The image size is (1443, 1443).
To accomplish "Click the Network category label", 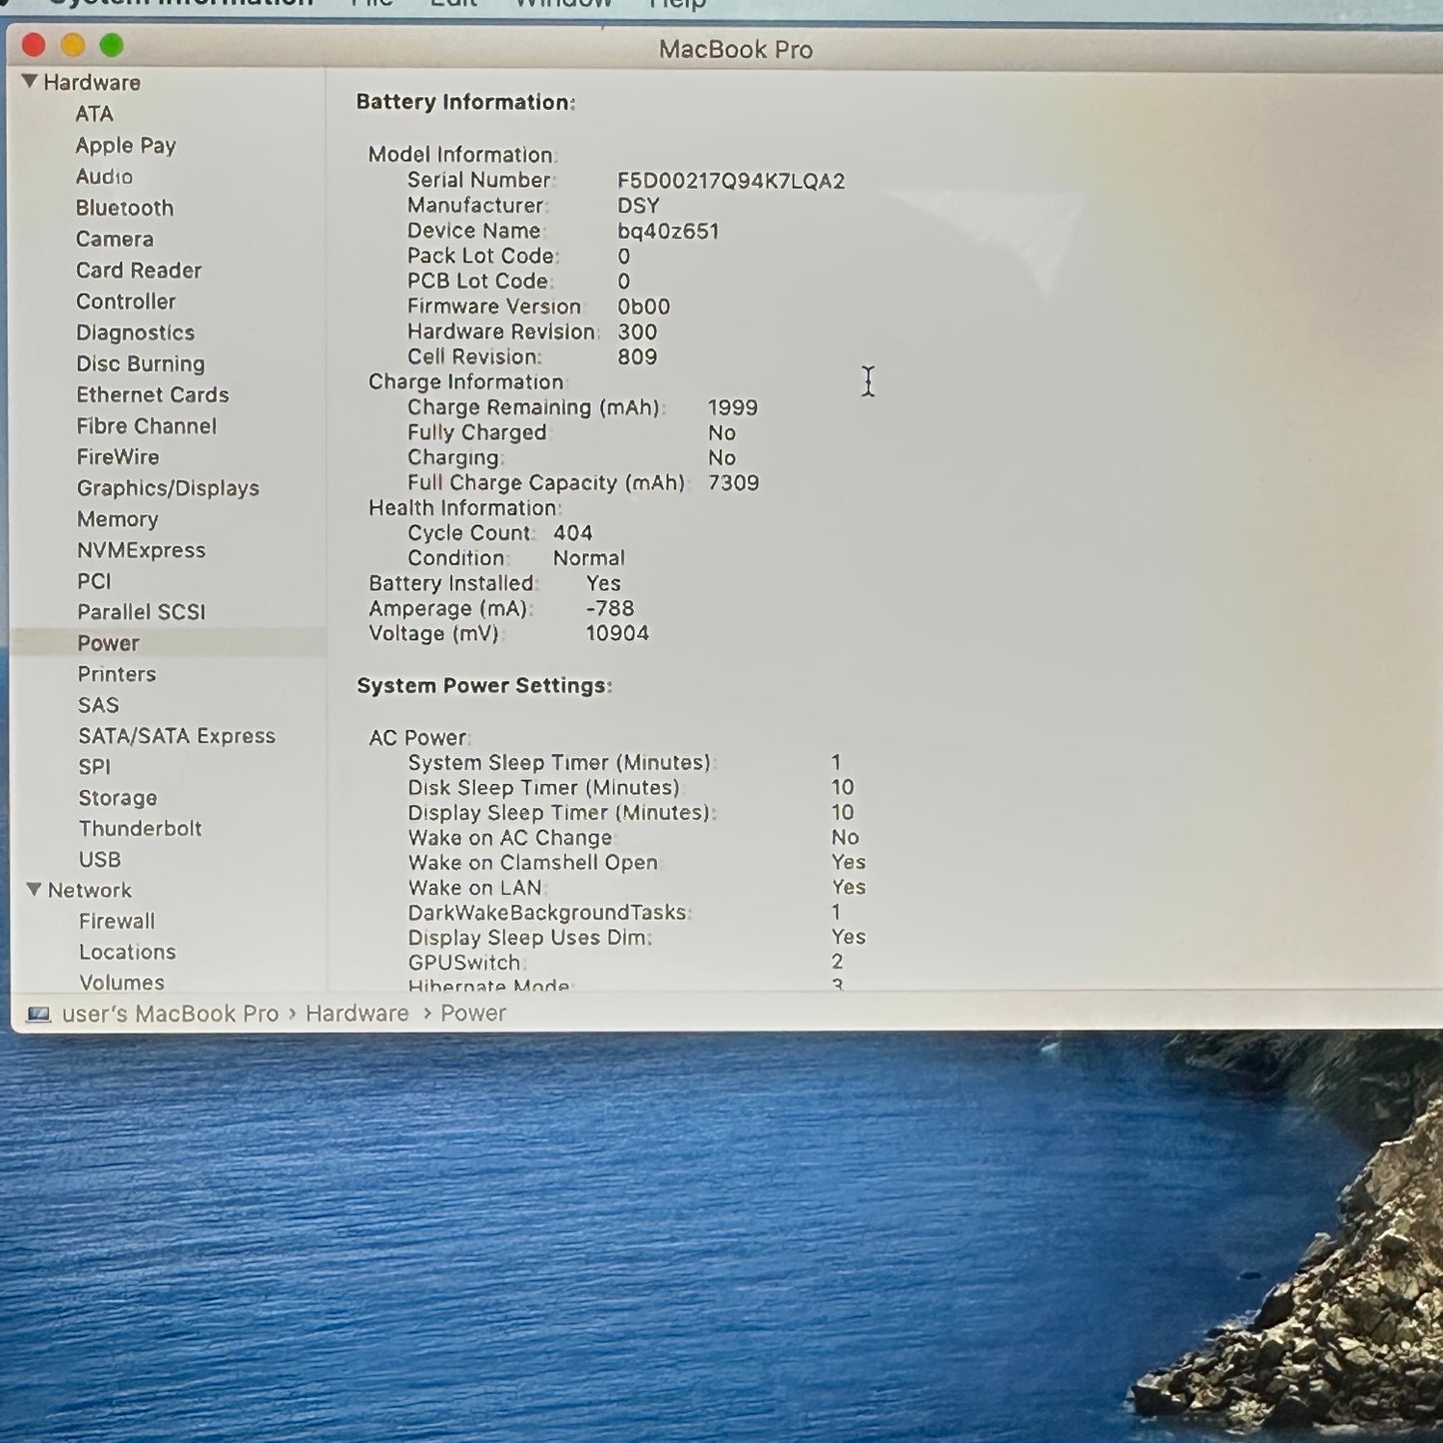I will click(x=90, y=890).
